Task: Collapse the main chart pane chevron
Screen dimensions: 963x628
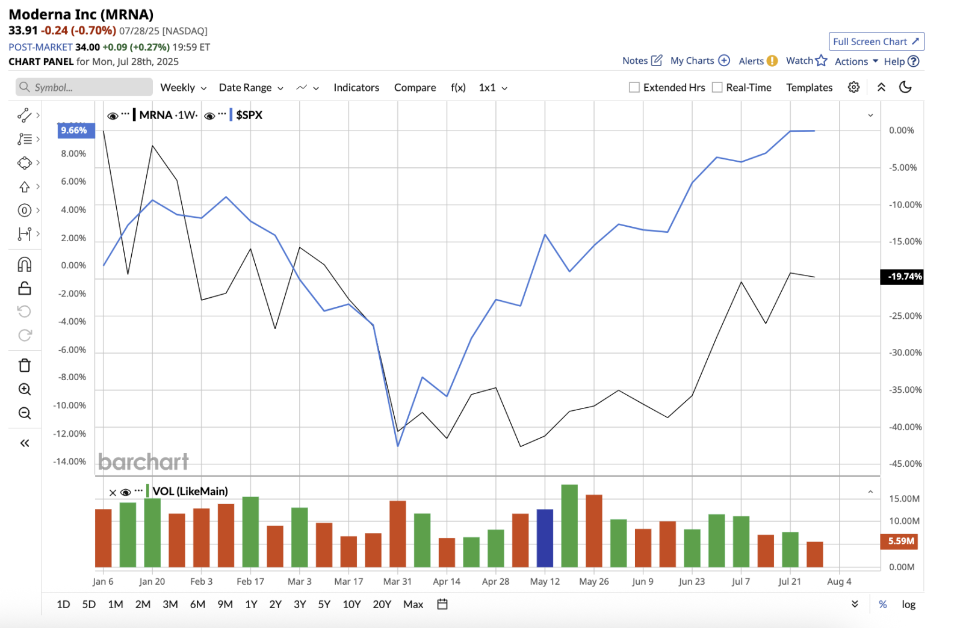Action: coord(870,115)
